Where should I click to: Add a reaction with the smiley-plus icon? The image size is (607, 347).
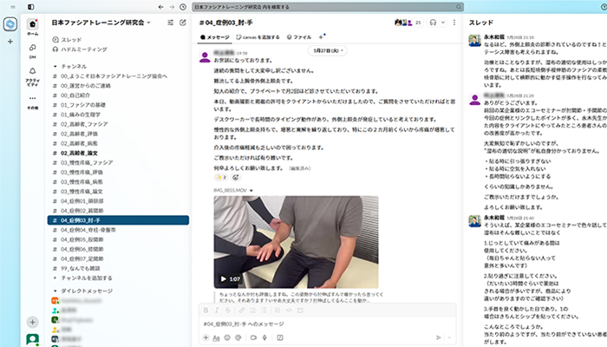coord(235,177)
